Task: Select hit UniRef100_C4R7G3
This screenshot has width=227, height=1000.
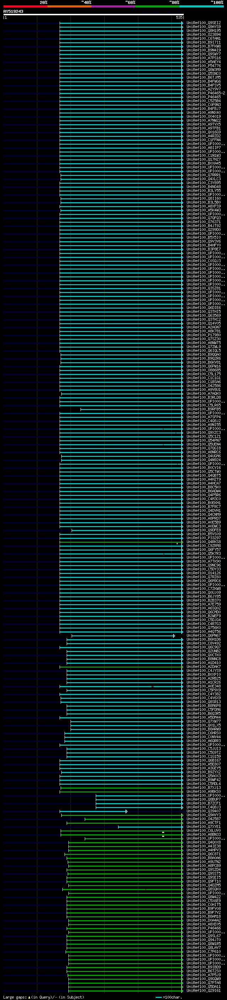Action: (204, 624)
